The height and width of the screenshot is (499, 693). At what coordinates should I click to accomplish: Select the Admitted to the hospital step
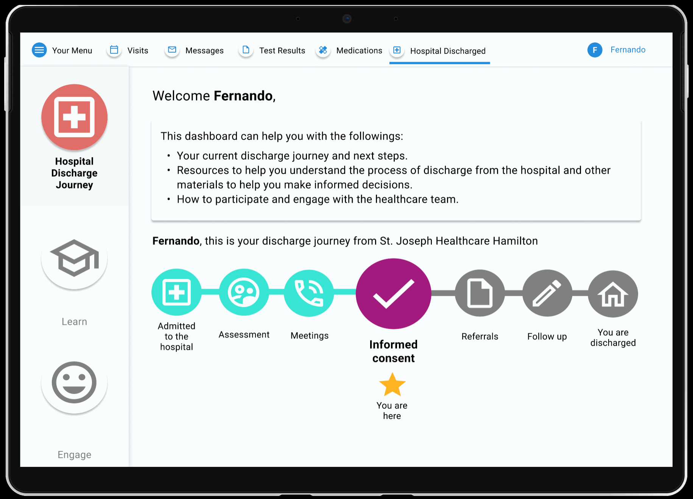coord(176,292)
